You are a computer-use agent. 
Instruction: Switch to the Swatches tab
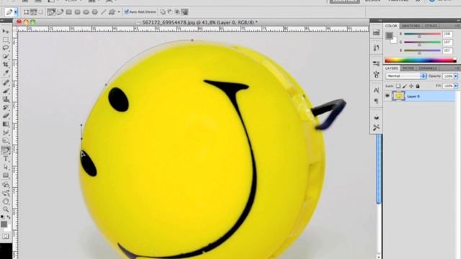(x=411, y=26)
